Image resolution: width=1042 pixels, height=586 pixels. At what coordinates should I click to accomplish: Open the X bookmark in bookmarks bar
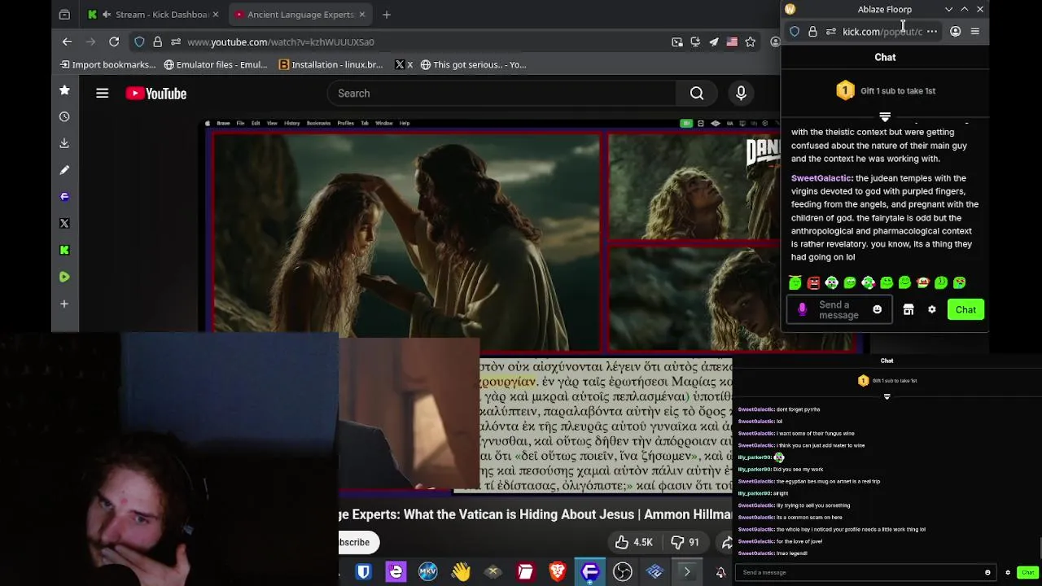pyautogui.click(x=404, y=64)
